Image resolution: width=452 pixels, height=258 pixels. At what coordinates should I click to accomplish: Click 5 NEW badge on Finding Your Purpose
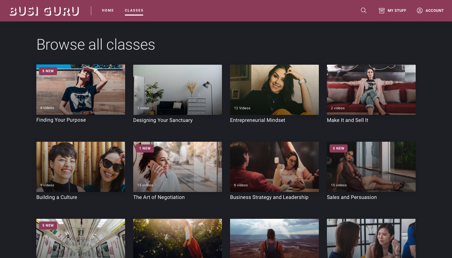point(48,71)
